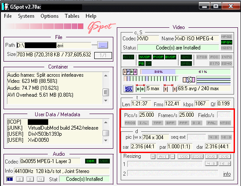Click the Resizing AVI button
Image resolution: width=241 pixels, height=186 pixels.
[163, 157]
